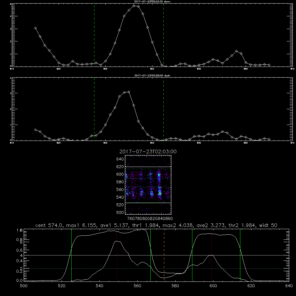Click the '760780800820840860' x-axis label under the spectral image

(x=150, y=218)
